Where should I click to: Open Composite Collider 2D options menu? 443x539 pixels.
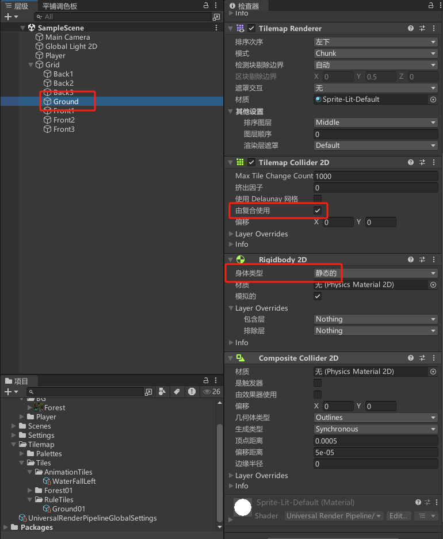(434, 358)
